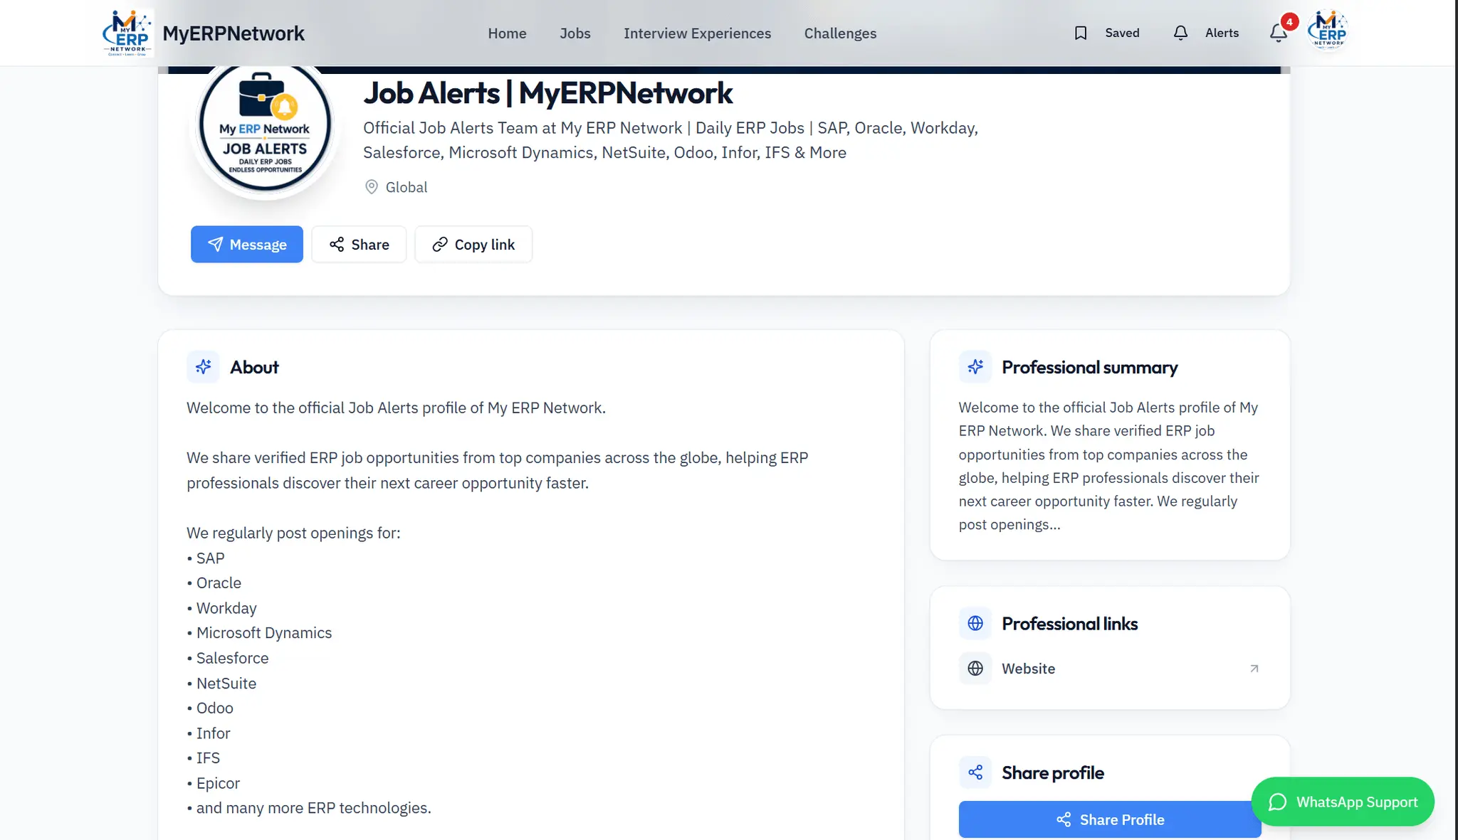The width and height of the screenshot is (1458, 840).
Task: Click the MyERPNetwork brand name
Action: coord(234,33)
